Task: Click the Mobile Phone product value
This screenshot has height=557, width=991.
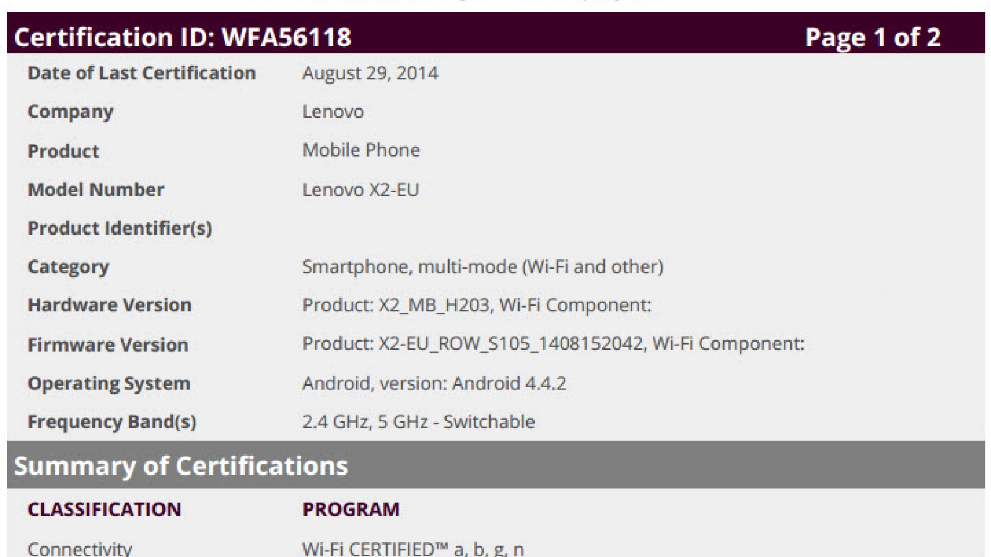Action: click(361, 150)
